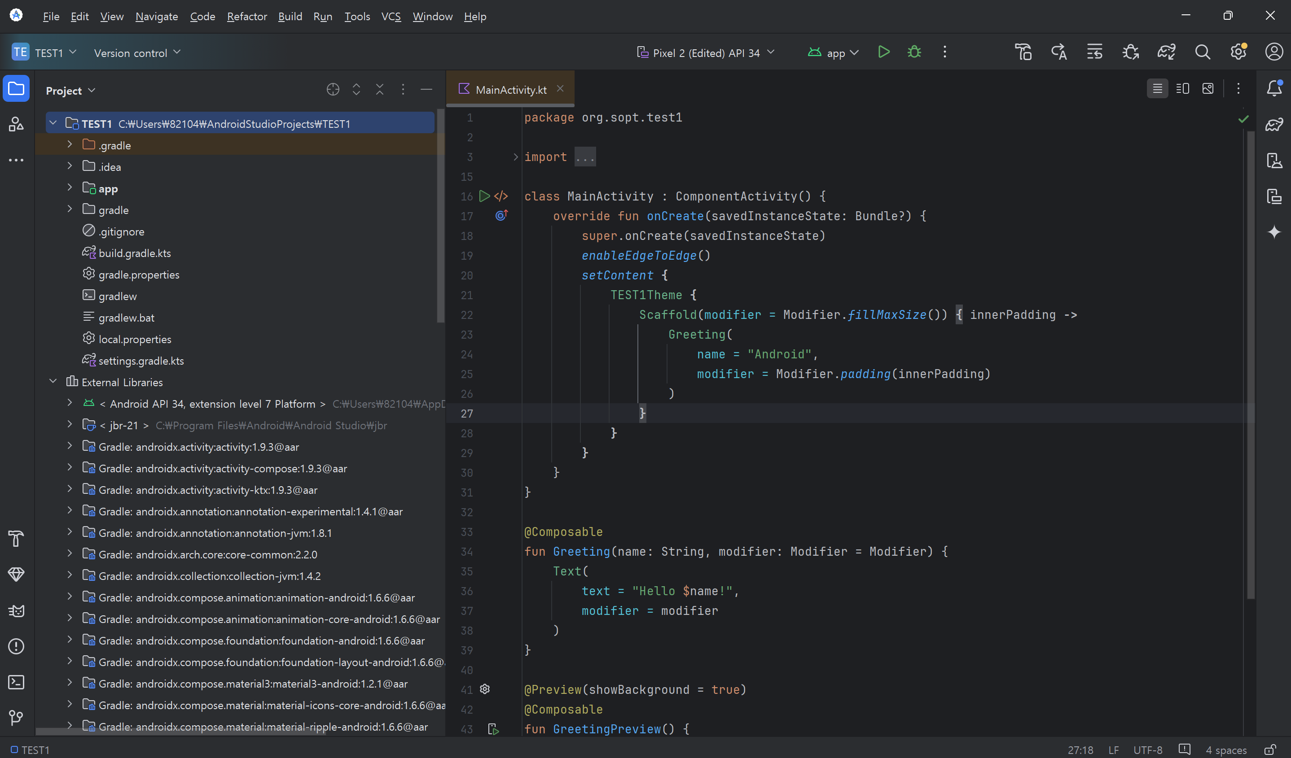This screenshot has height=758, width=1291.
Task: Select the MainActivity.kt editor tab
Action: [510, 90]
